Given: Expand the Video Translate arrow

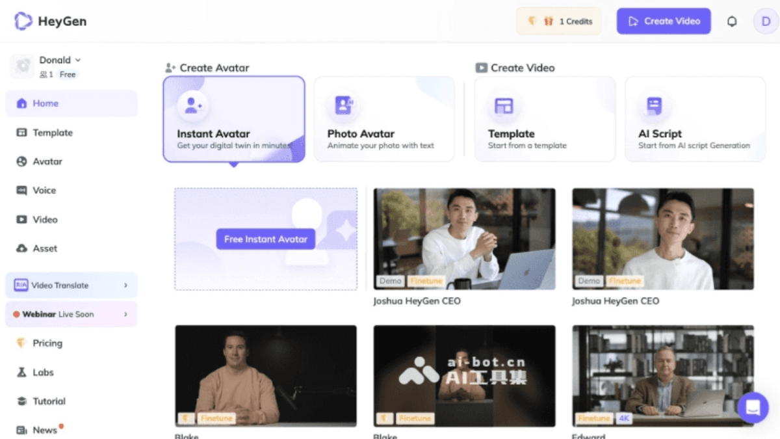Looking at the screenshot, I should click(125, 286).
